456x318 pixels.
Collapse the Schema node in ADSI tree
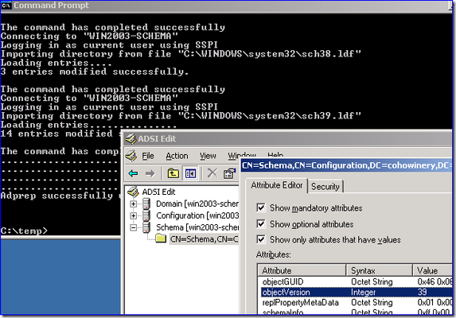(x=133, y=227)
